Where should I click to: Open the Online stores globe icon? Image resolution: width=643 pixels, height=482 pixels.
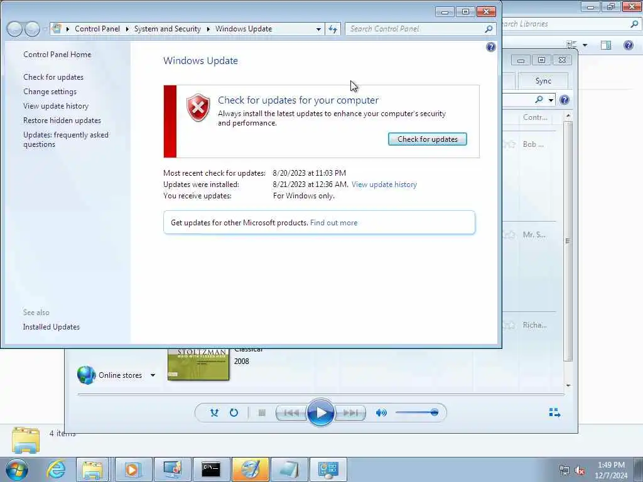click(x=86, y=375)
